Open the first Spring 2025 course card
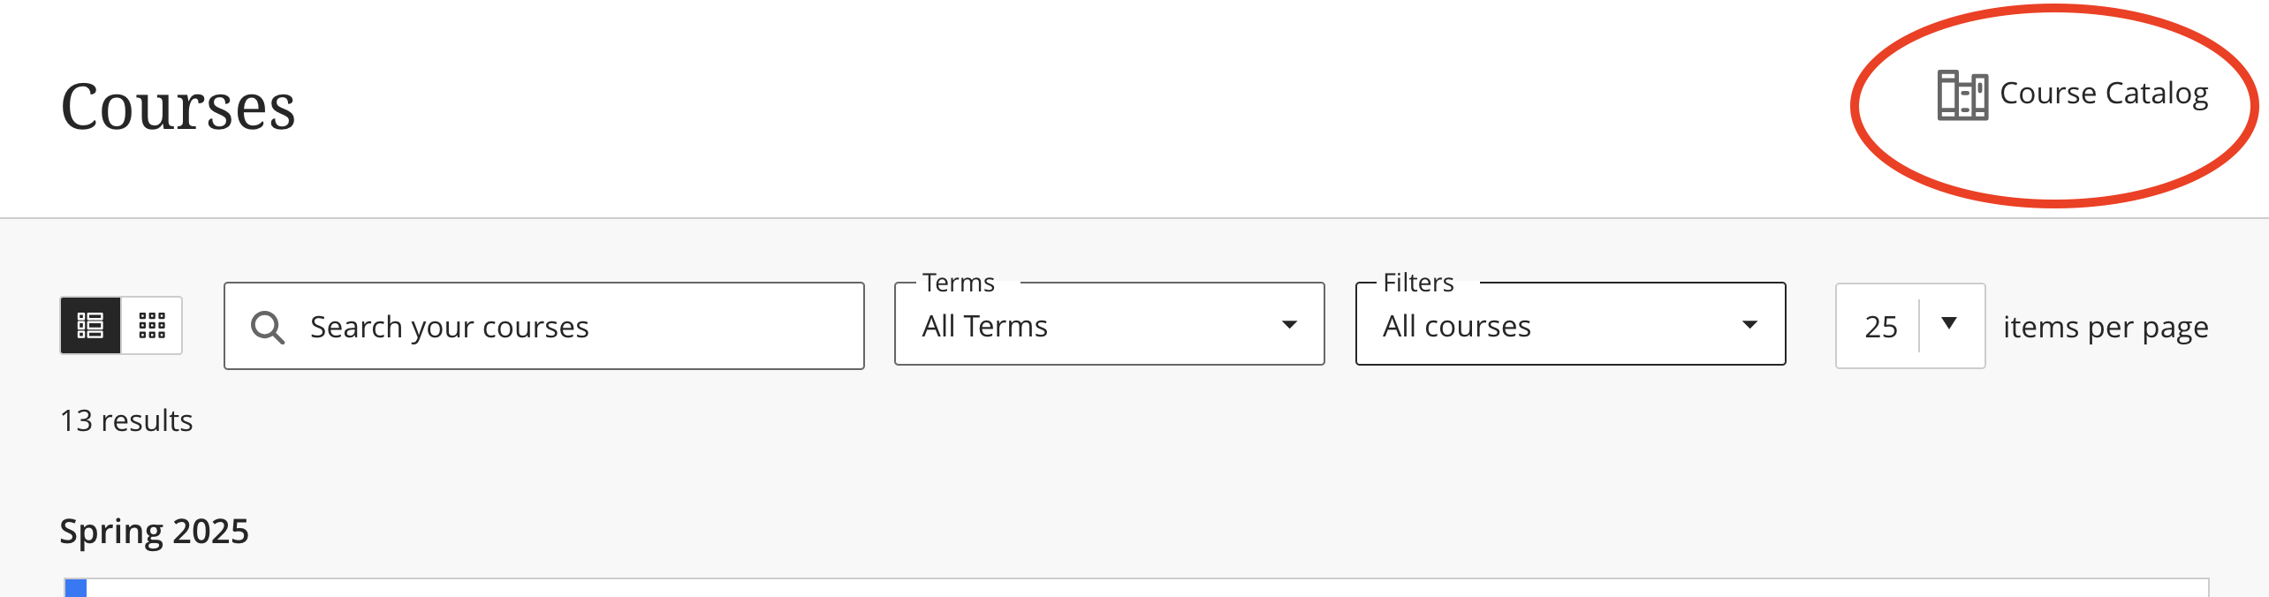 [x=1136, y=589]
